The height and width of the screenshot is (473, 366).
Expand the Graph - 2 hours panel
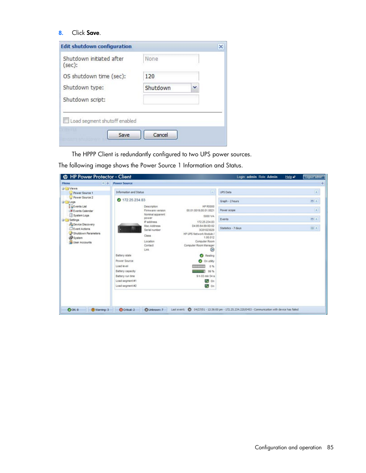[317, 201]
